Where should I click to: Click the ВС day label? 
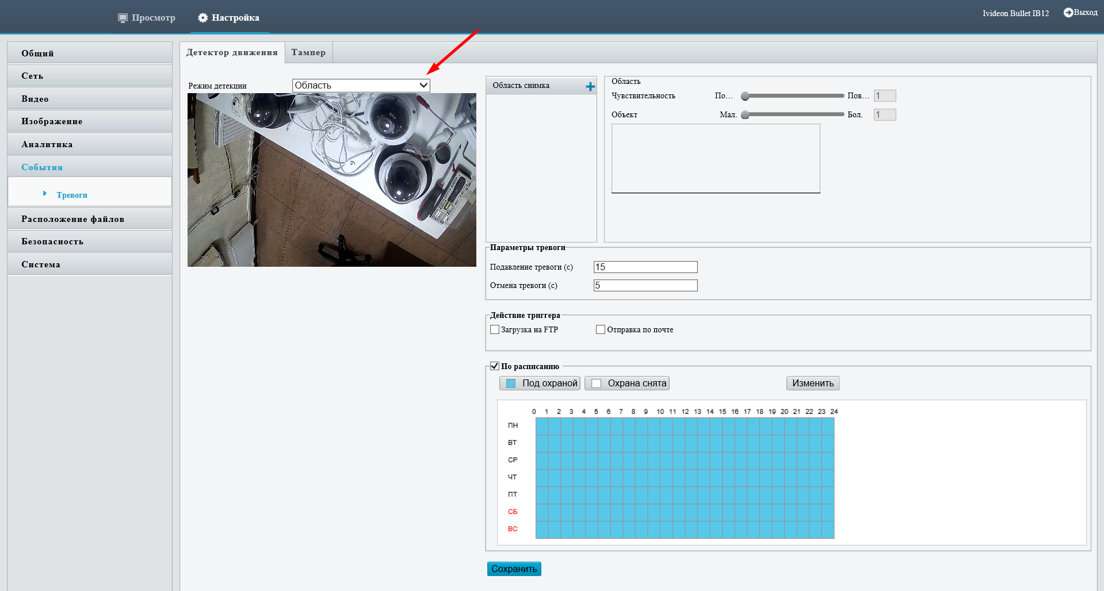[513, 529]
